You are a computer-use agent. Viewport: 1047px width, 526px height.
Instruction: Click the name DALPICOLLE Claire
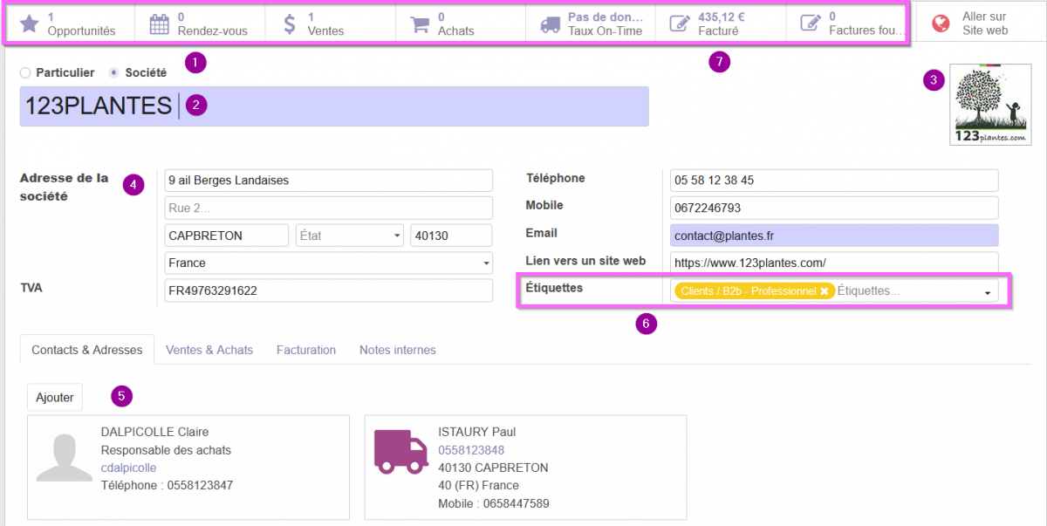(155, 432)
